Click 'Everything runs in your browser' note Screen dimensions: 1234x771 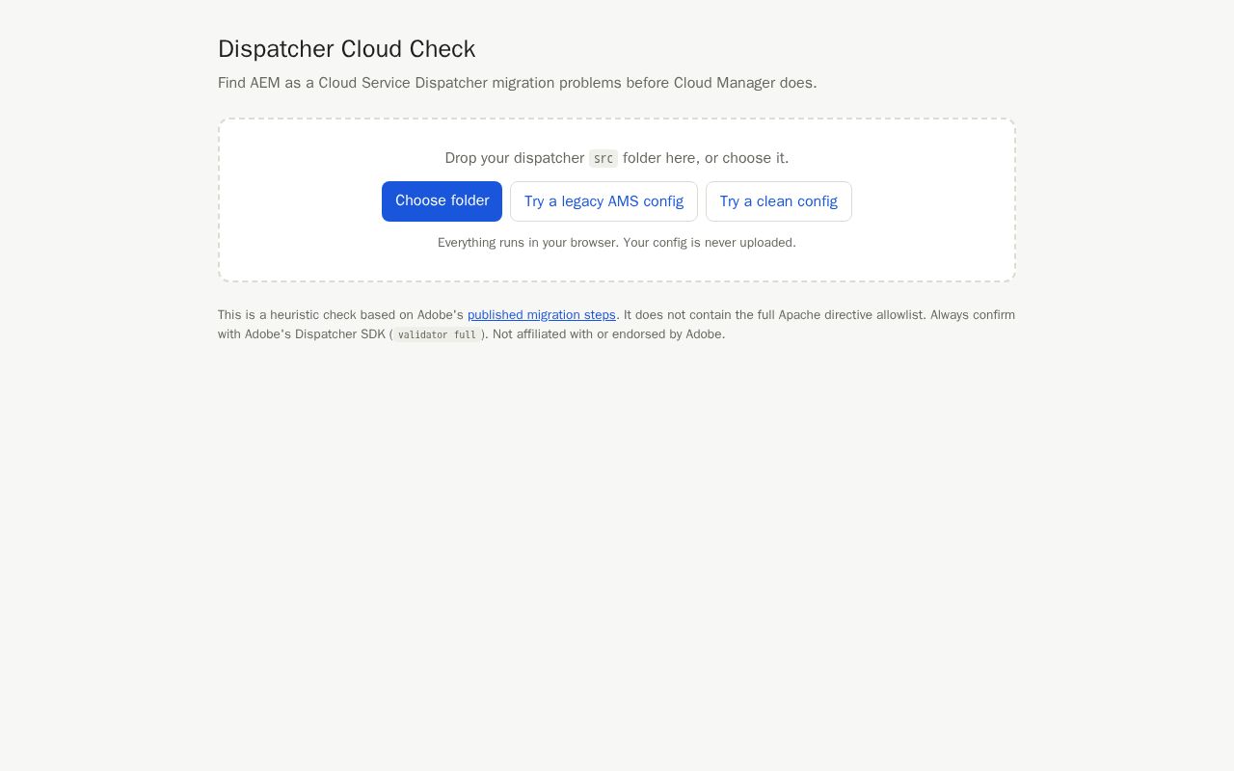click(x=617, y=243)
